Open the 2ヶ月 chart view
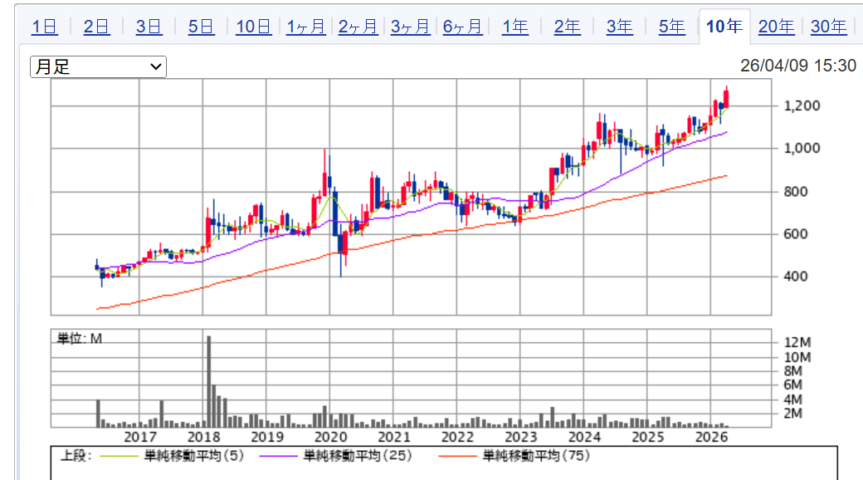 coord(358,27)
